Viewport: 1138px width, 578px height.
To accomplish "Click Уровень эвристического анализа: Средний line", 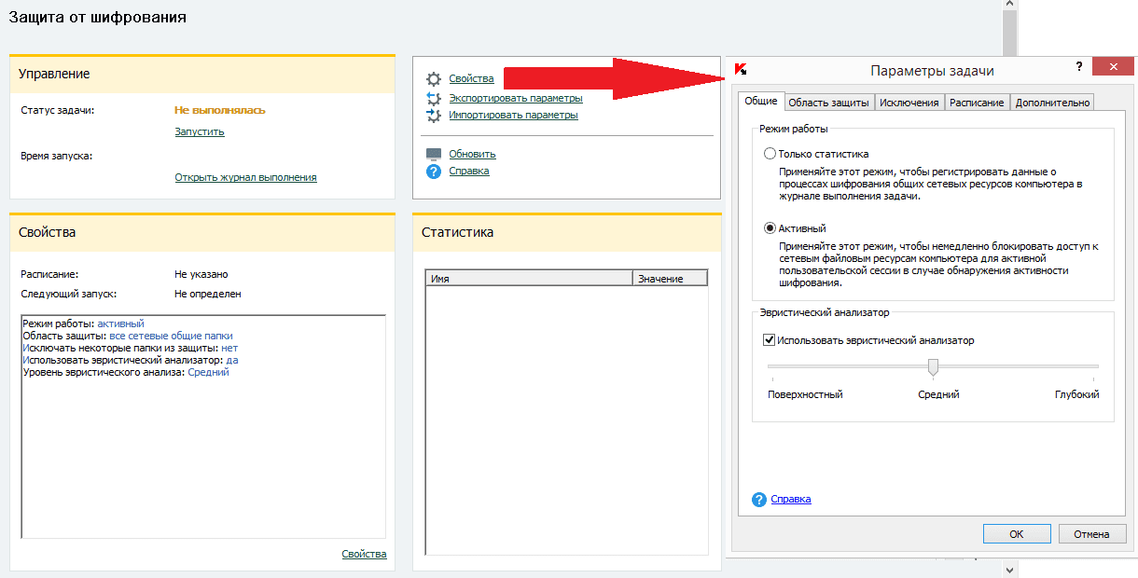I will [x=126, y=372].
